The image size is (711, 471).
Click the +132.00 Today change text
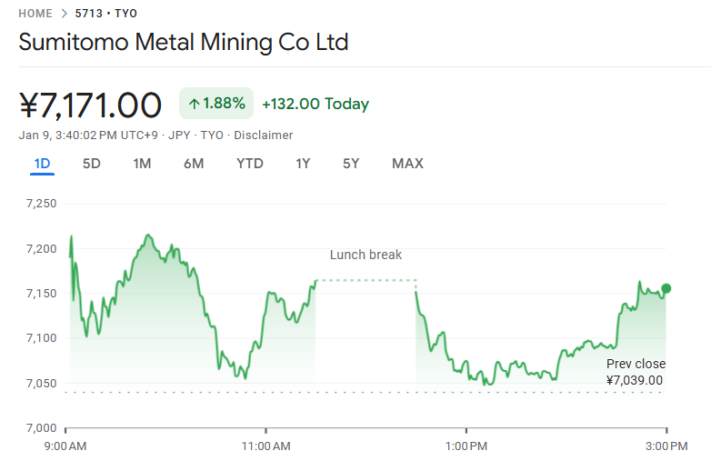315,104
